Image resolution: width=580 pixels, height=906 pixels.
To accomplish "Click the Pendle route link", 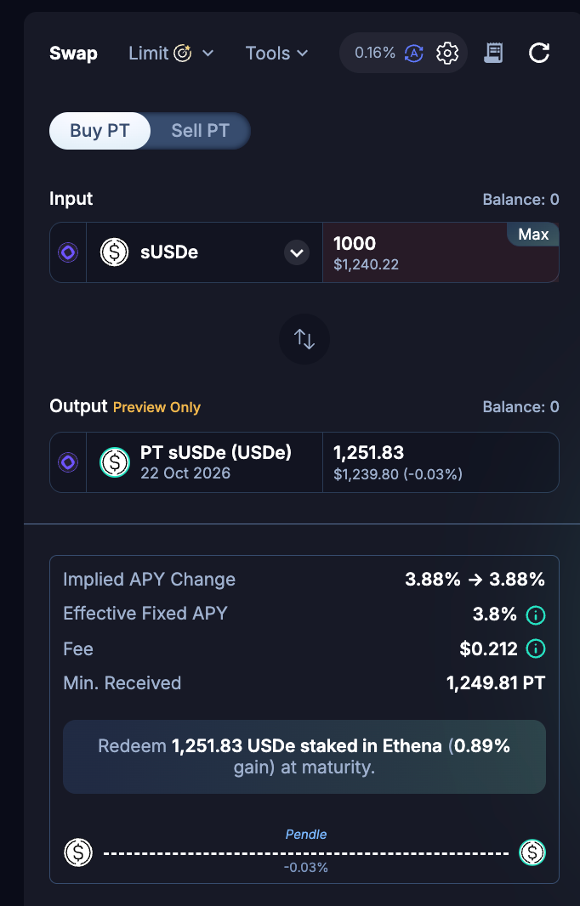I will pos(306,835).
